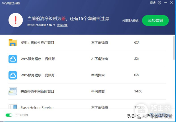
Task: Toggle the 已开启过滤 filter switch
Action: 9,115
